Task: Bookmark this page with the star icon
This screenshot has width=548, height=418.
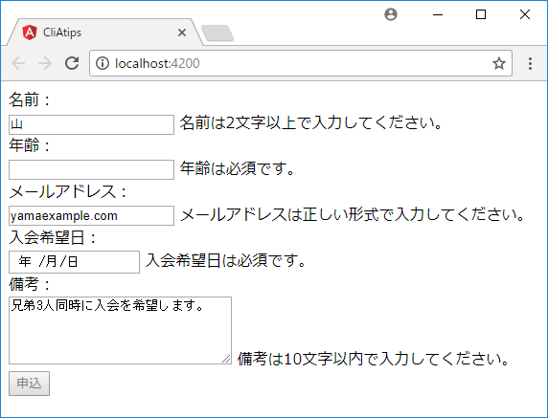Action: pyautogui.click(x=499, y=63)
